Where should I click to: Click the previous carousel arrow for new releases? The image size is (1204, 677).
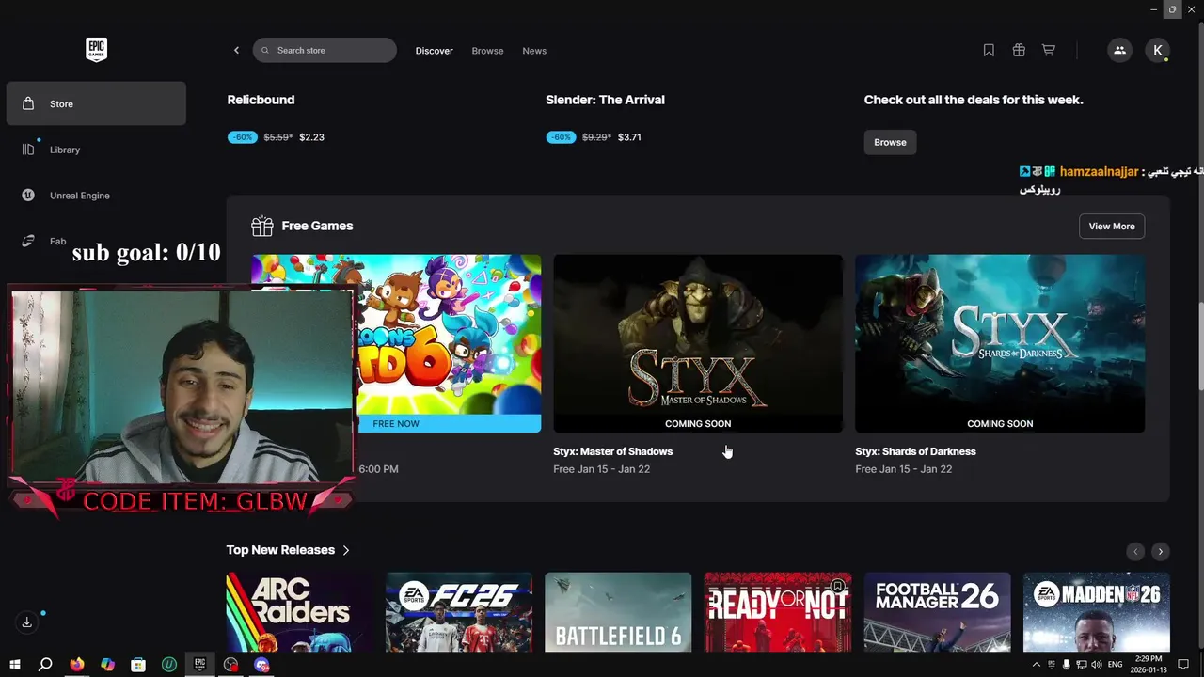1135,552
